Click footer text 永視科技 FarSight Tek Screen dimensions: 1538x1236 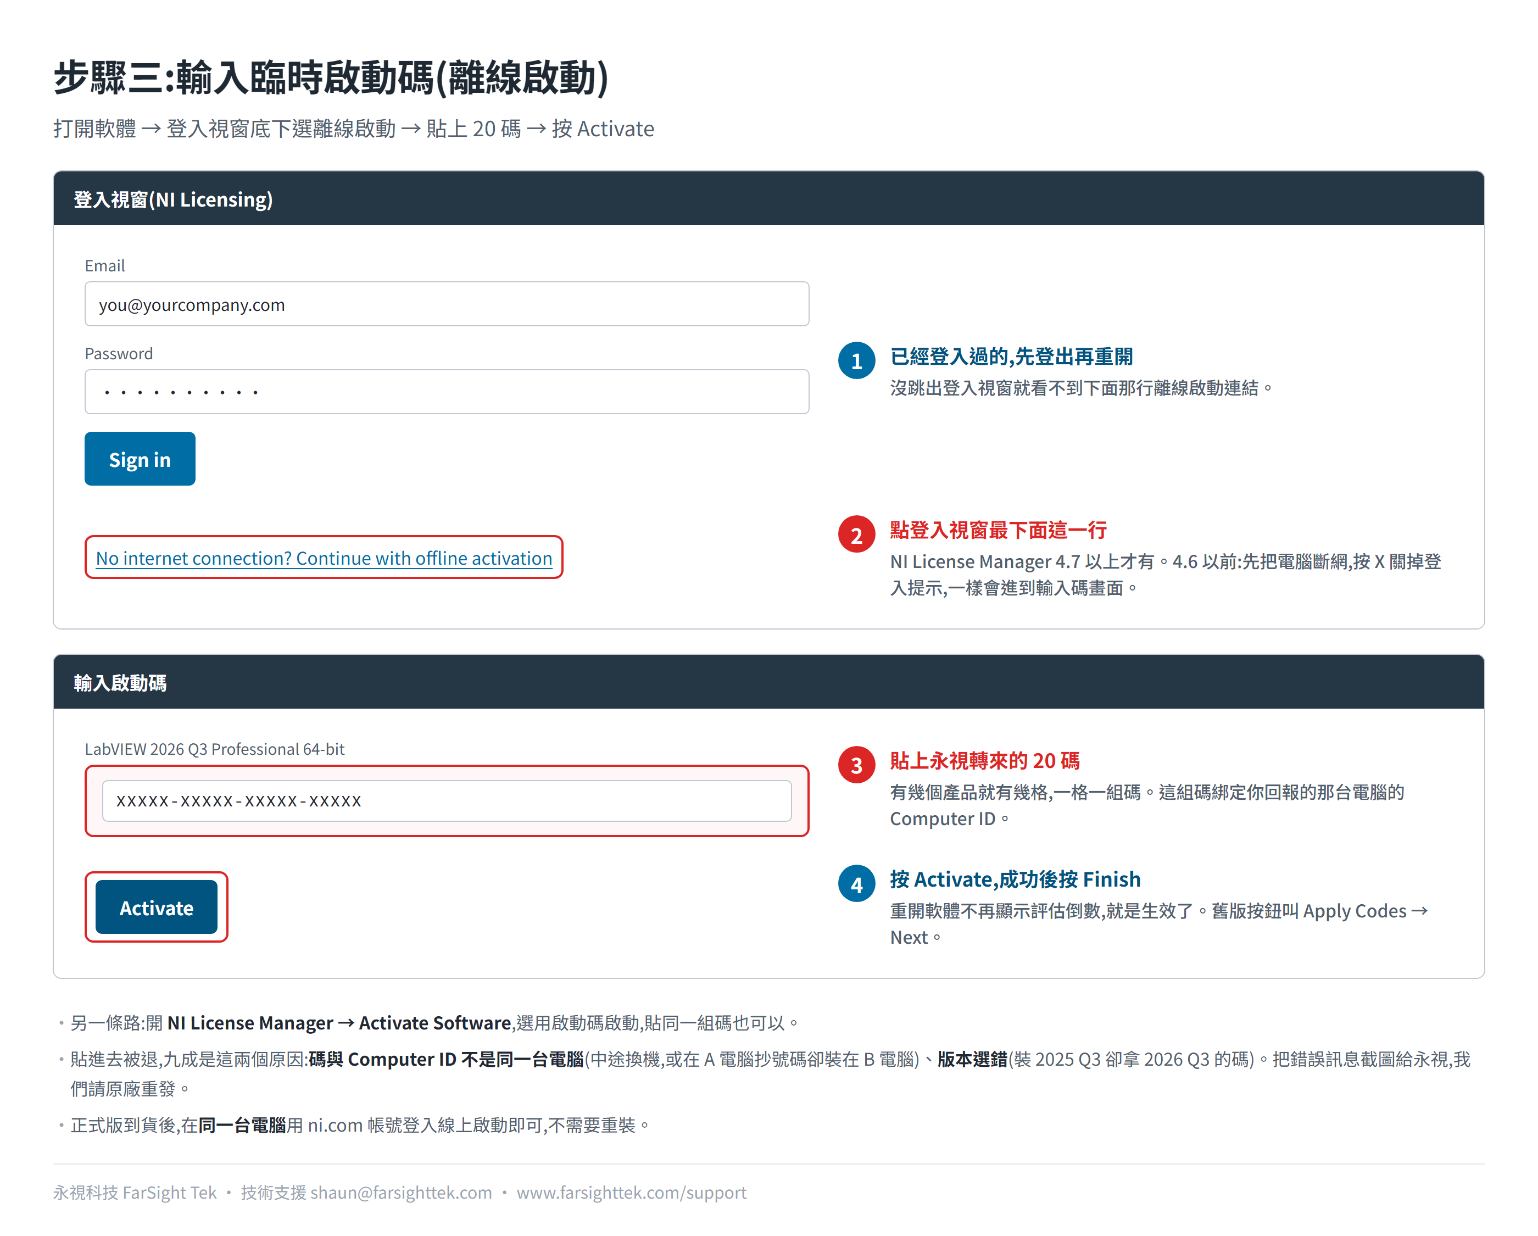[x=135, y=1193]
